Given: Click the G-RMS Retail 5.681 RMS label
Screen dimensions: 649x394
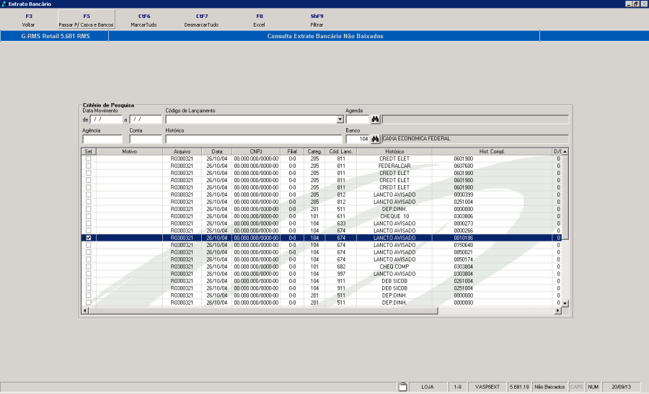Looking at the screenshot, I should point(56,36).
